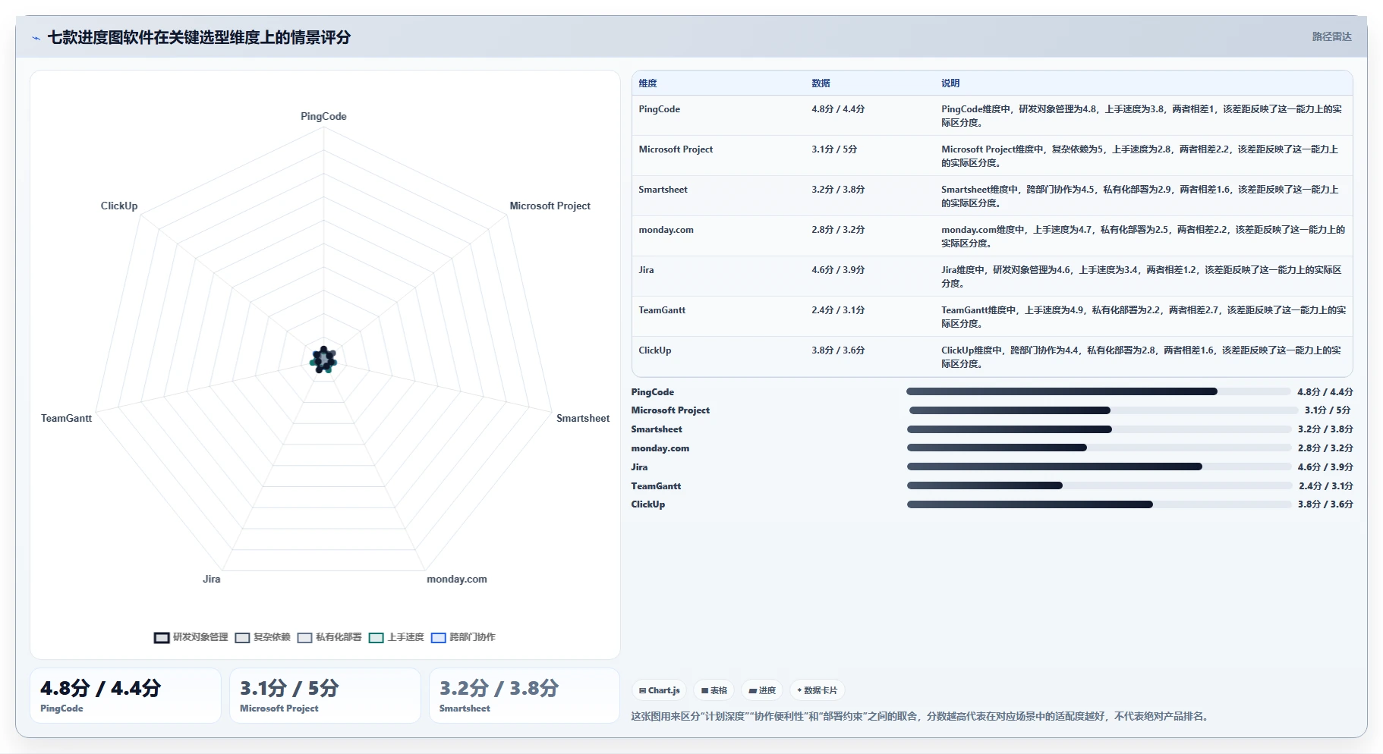Viewport: 1383px width, 754px height.
Task: Click the 表格 tag chip
Action: 714,690
